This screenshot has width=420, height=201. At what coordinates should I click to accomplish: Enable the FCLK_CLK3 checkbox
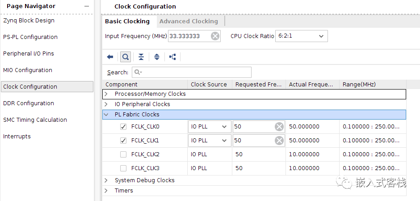pos(123,168)
